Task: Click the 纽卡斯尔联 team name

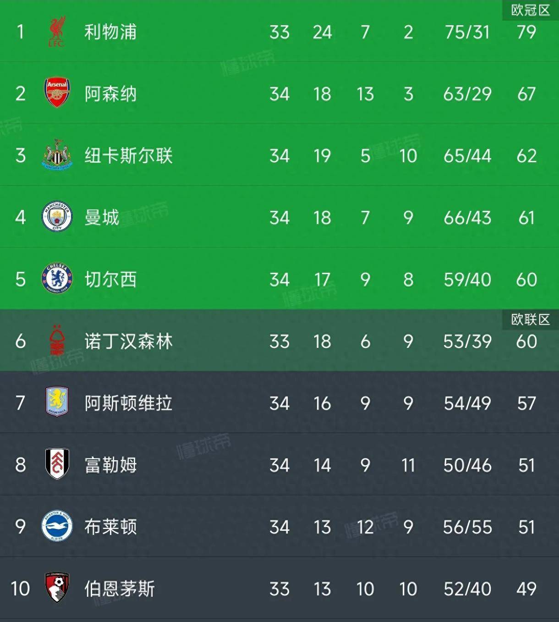Action: tap(128, 155)
